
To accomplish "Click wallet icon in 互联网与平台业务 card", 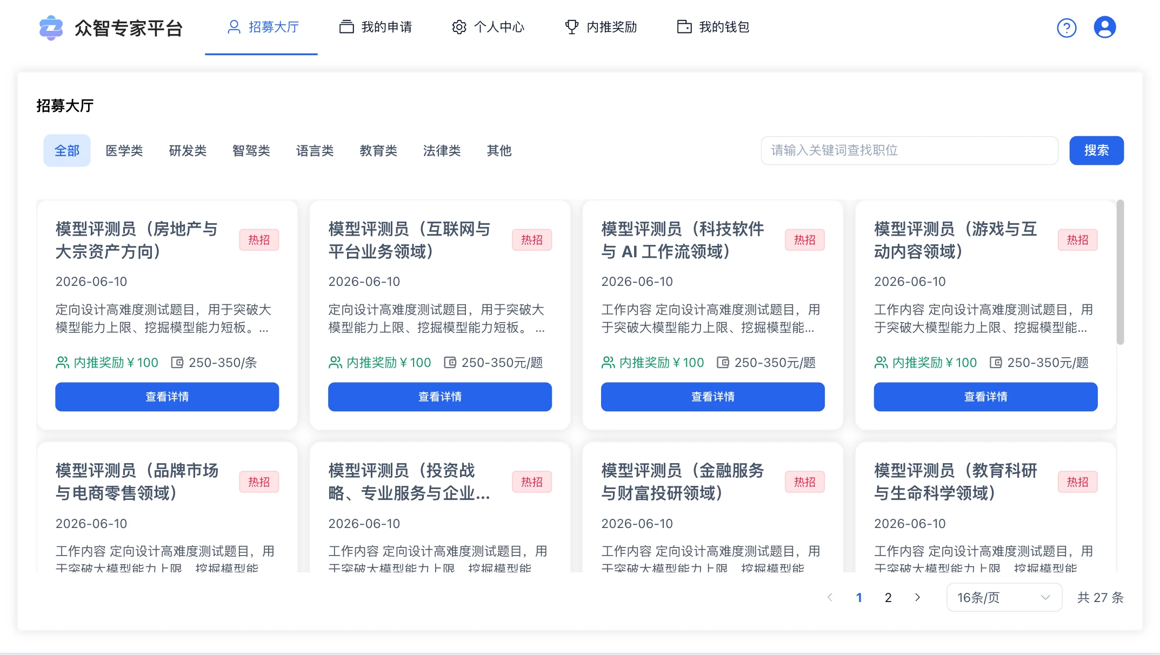I will click(450, 363).
